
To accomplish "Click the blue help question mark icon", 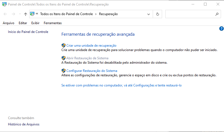I will tap(222, 29).
